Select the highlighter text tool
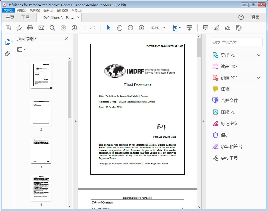268x211 pixels. [x=217, y=28]
